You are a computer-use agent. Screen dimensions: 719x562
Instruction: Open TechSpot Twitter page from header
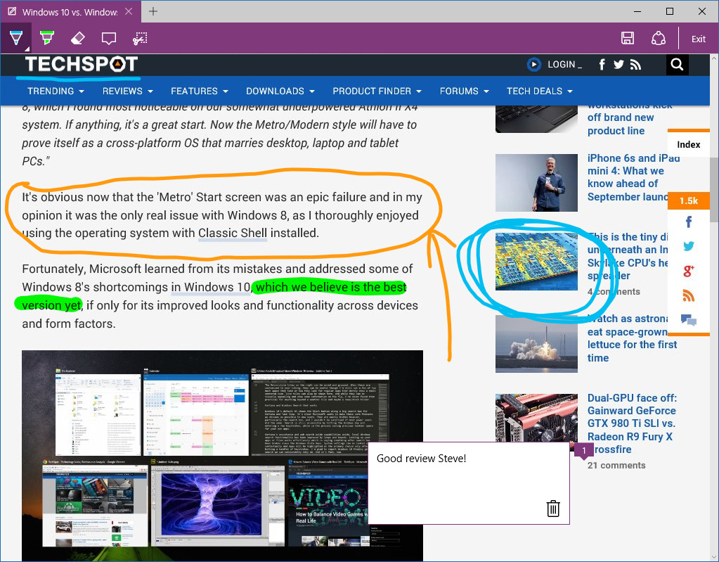(x=618, y=65)
